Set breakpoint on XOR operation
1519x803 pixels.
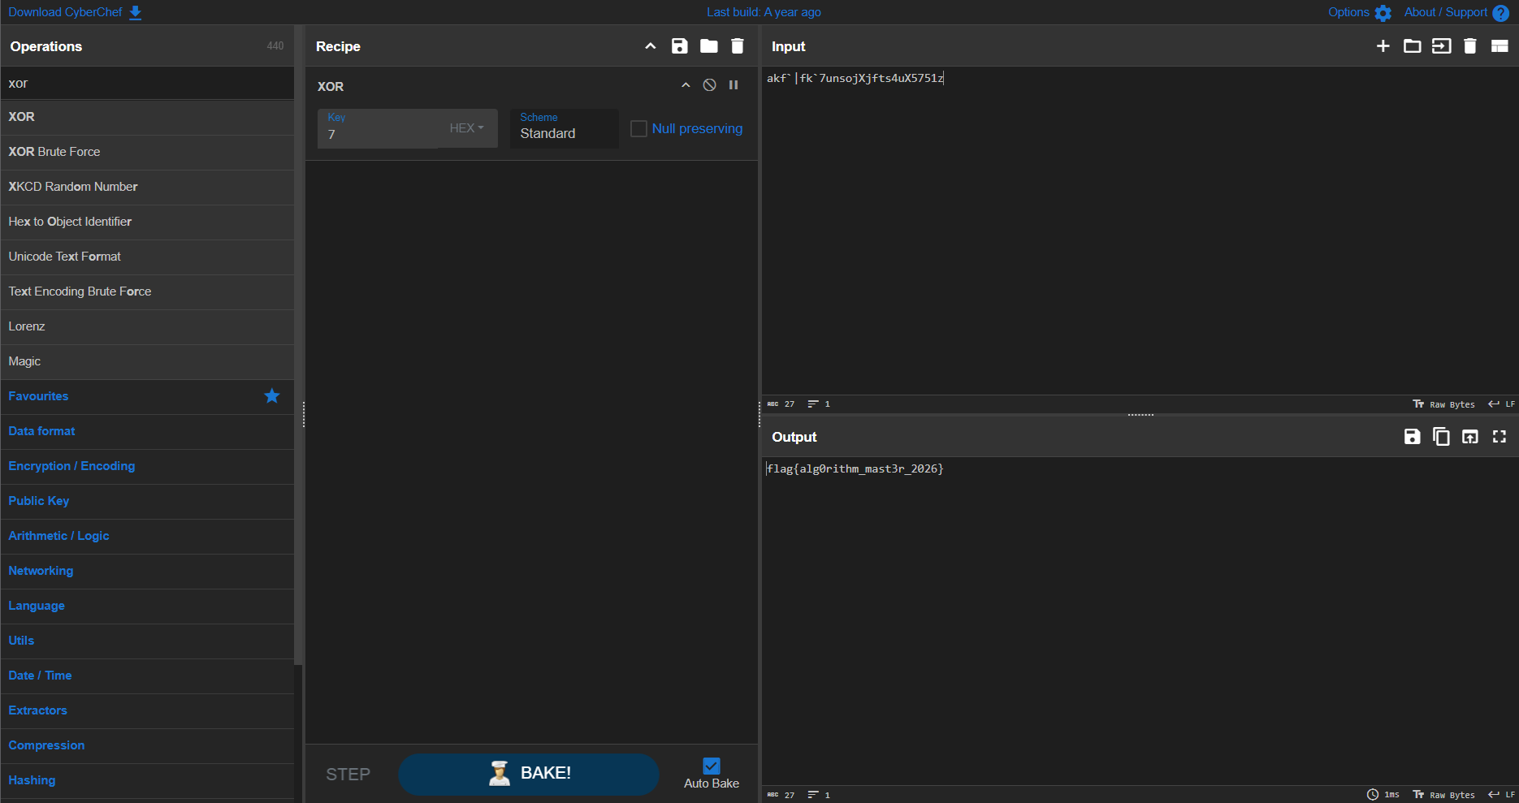click(x=734, y=85)
